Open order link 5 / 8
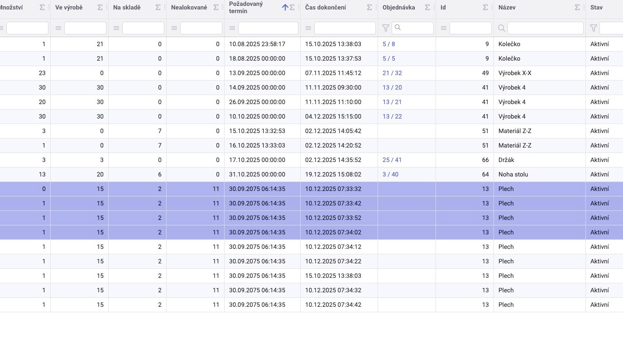 (388, 44)
